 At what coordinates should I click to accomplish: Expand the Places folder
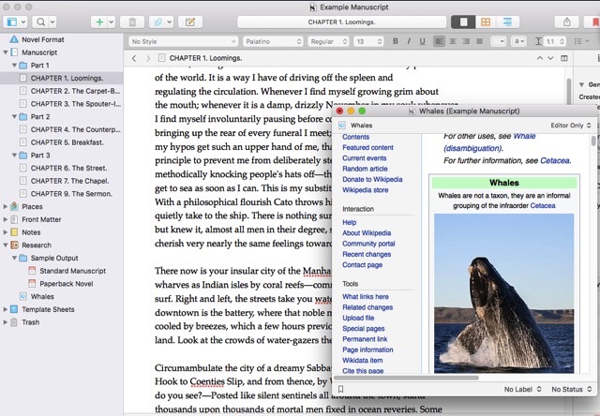point(6,206)
